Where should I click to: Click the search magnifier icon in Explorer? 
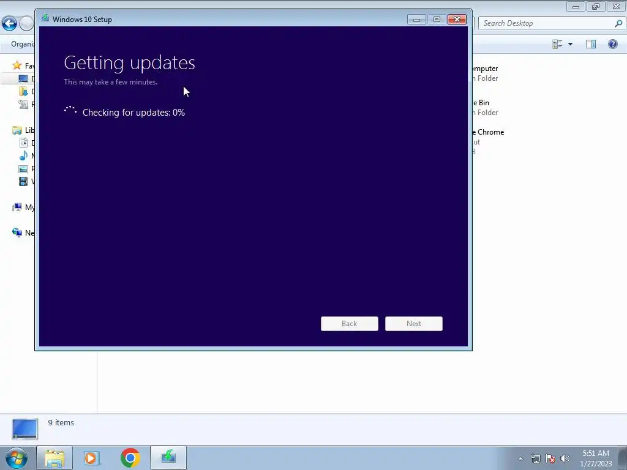618,23
